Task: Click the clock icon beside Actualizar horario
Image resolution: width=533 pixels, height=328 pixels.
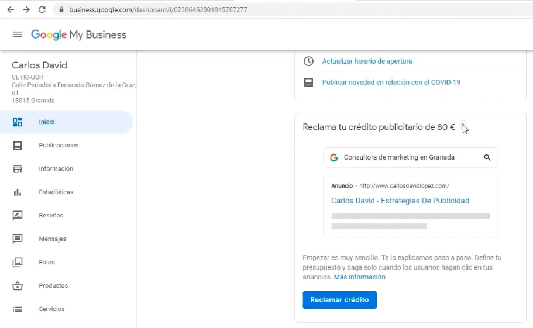Action: (308, 61)
